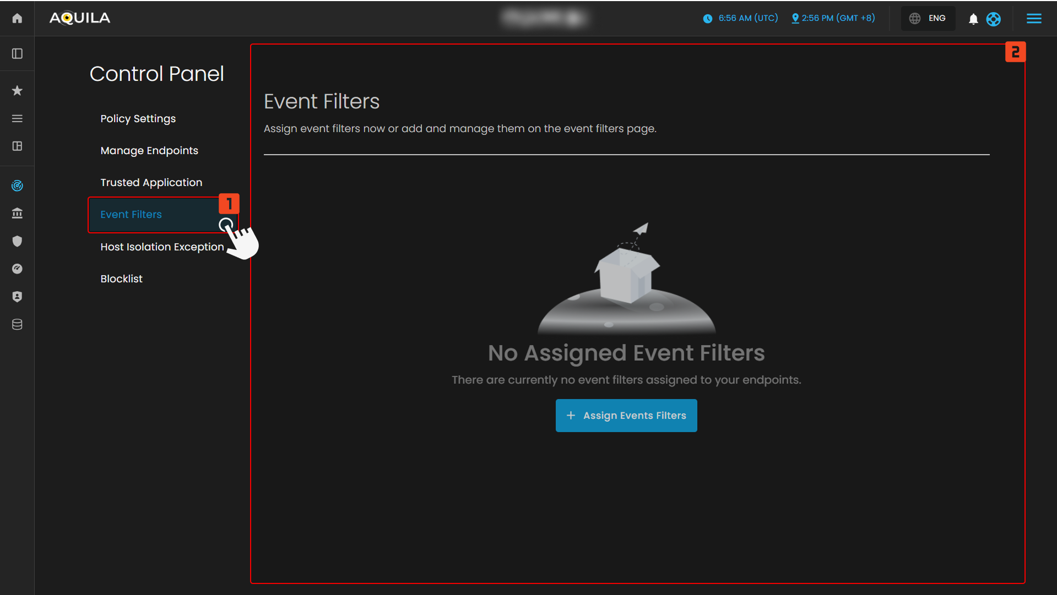
Task: Open the Manage Endpoints menu item
Action: point(149,150)
